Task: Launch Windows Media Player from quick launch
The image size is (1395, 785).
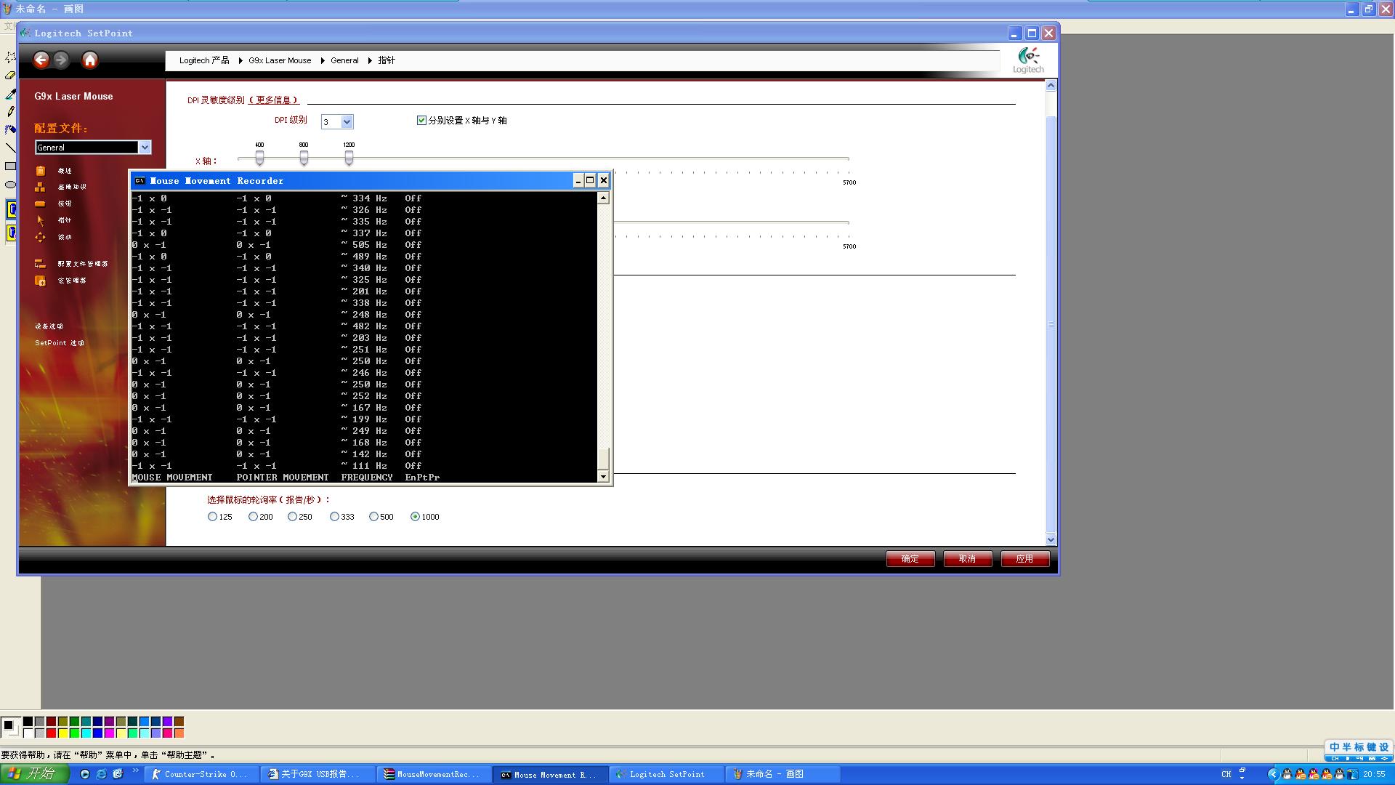Action: coord(84,775)
